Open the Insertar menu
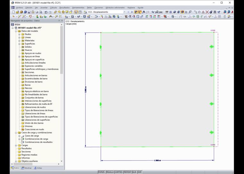This screenshot has width=244, height=174. coord(44,8)
